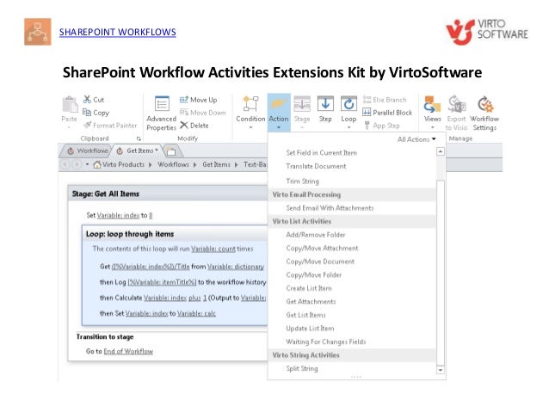
Task: Open Workflow Settings icon
Action: click(x=485, y=104)
